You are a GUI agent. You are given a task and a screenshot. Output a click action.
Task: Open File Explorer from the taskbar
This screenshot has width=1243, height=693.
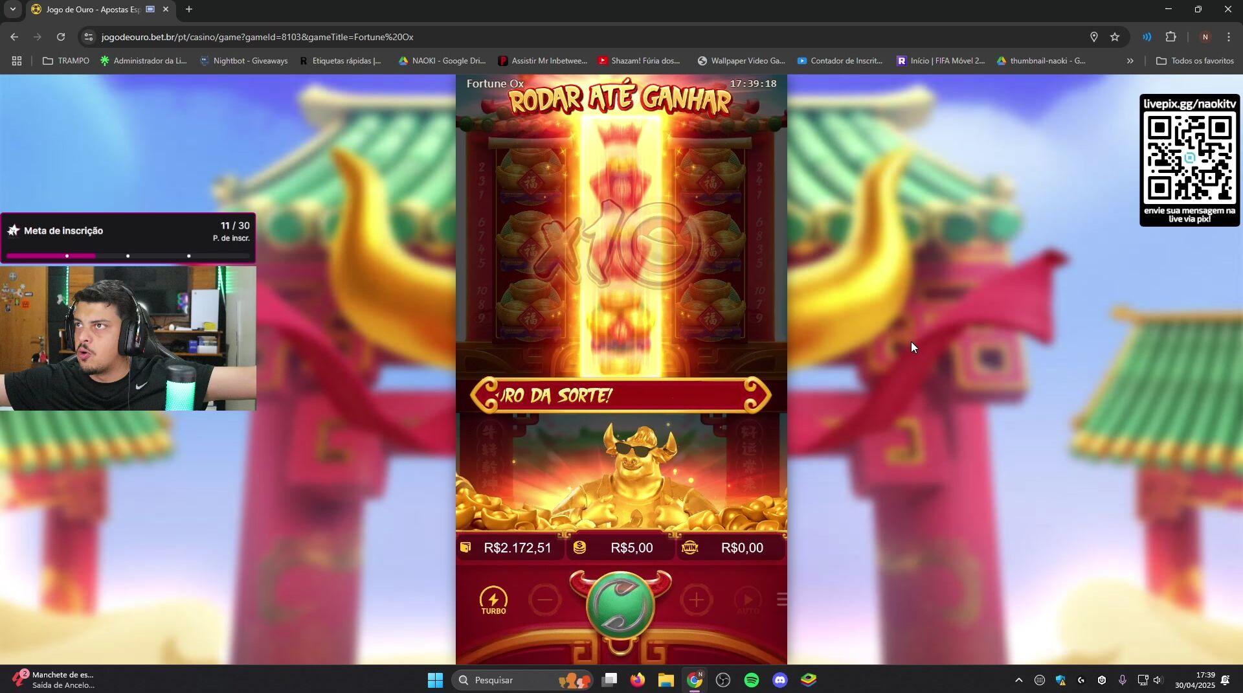tap(666, 680)
